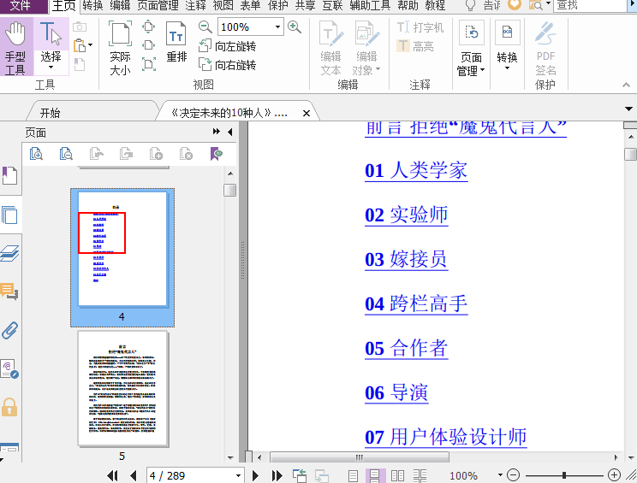Screen dimensions: 637x483
Task: Open the Attachments side panel
Action: (9, 331)
